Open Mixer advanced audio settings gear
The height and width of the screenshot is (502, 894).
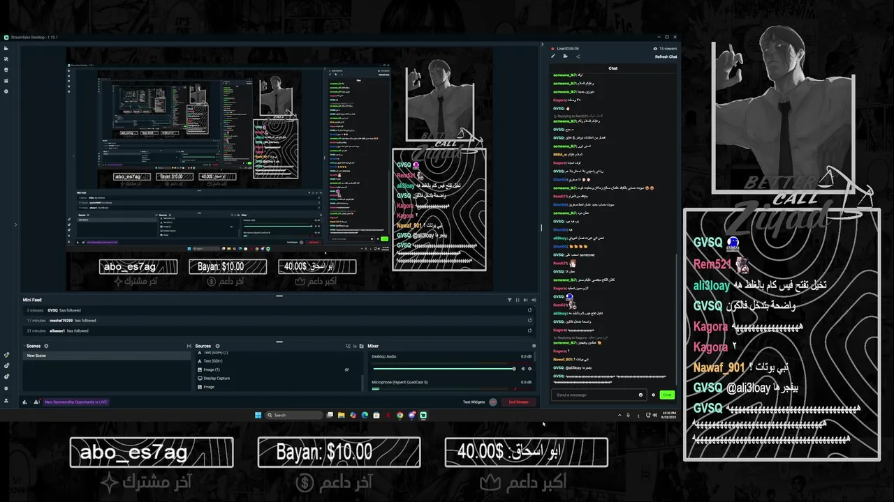(x=534, y=346)
